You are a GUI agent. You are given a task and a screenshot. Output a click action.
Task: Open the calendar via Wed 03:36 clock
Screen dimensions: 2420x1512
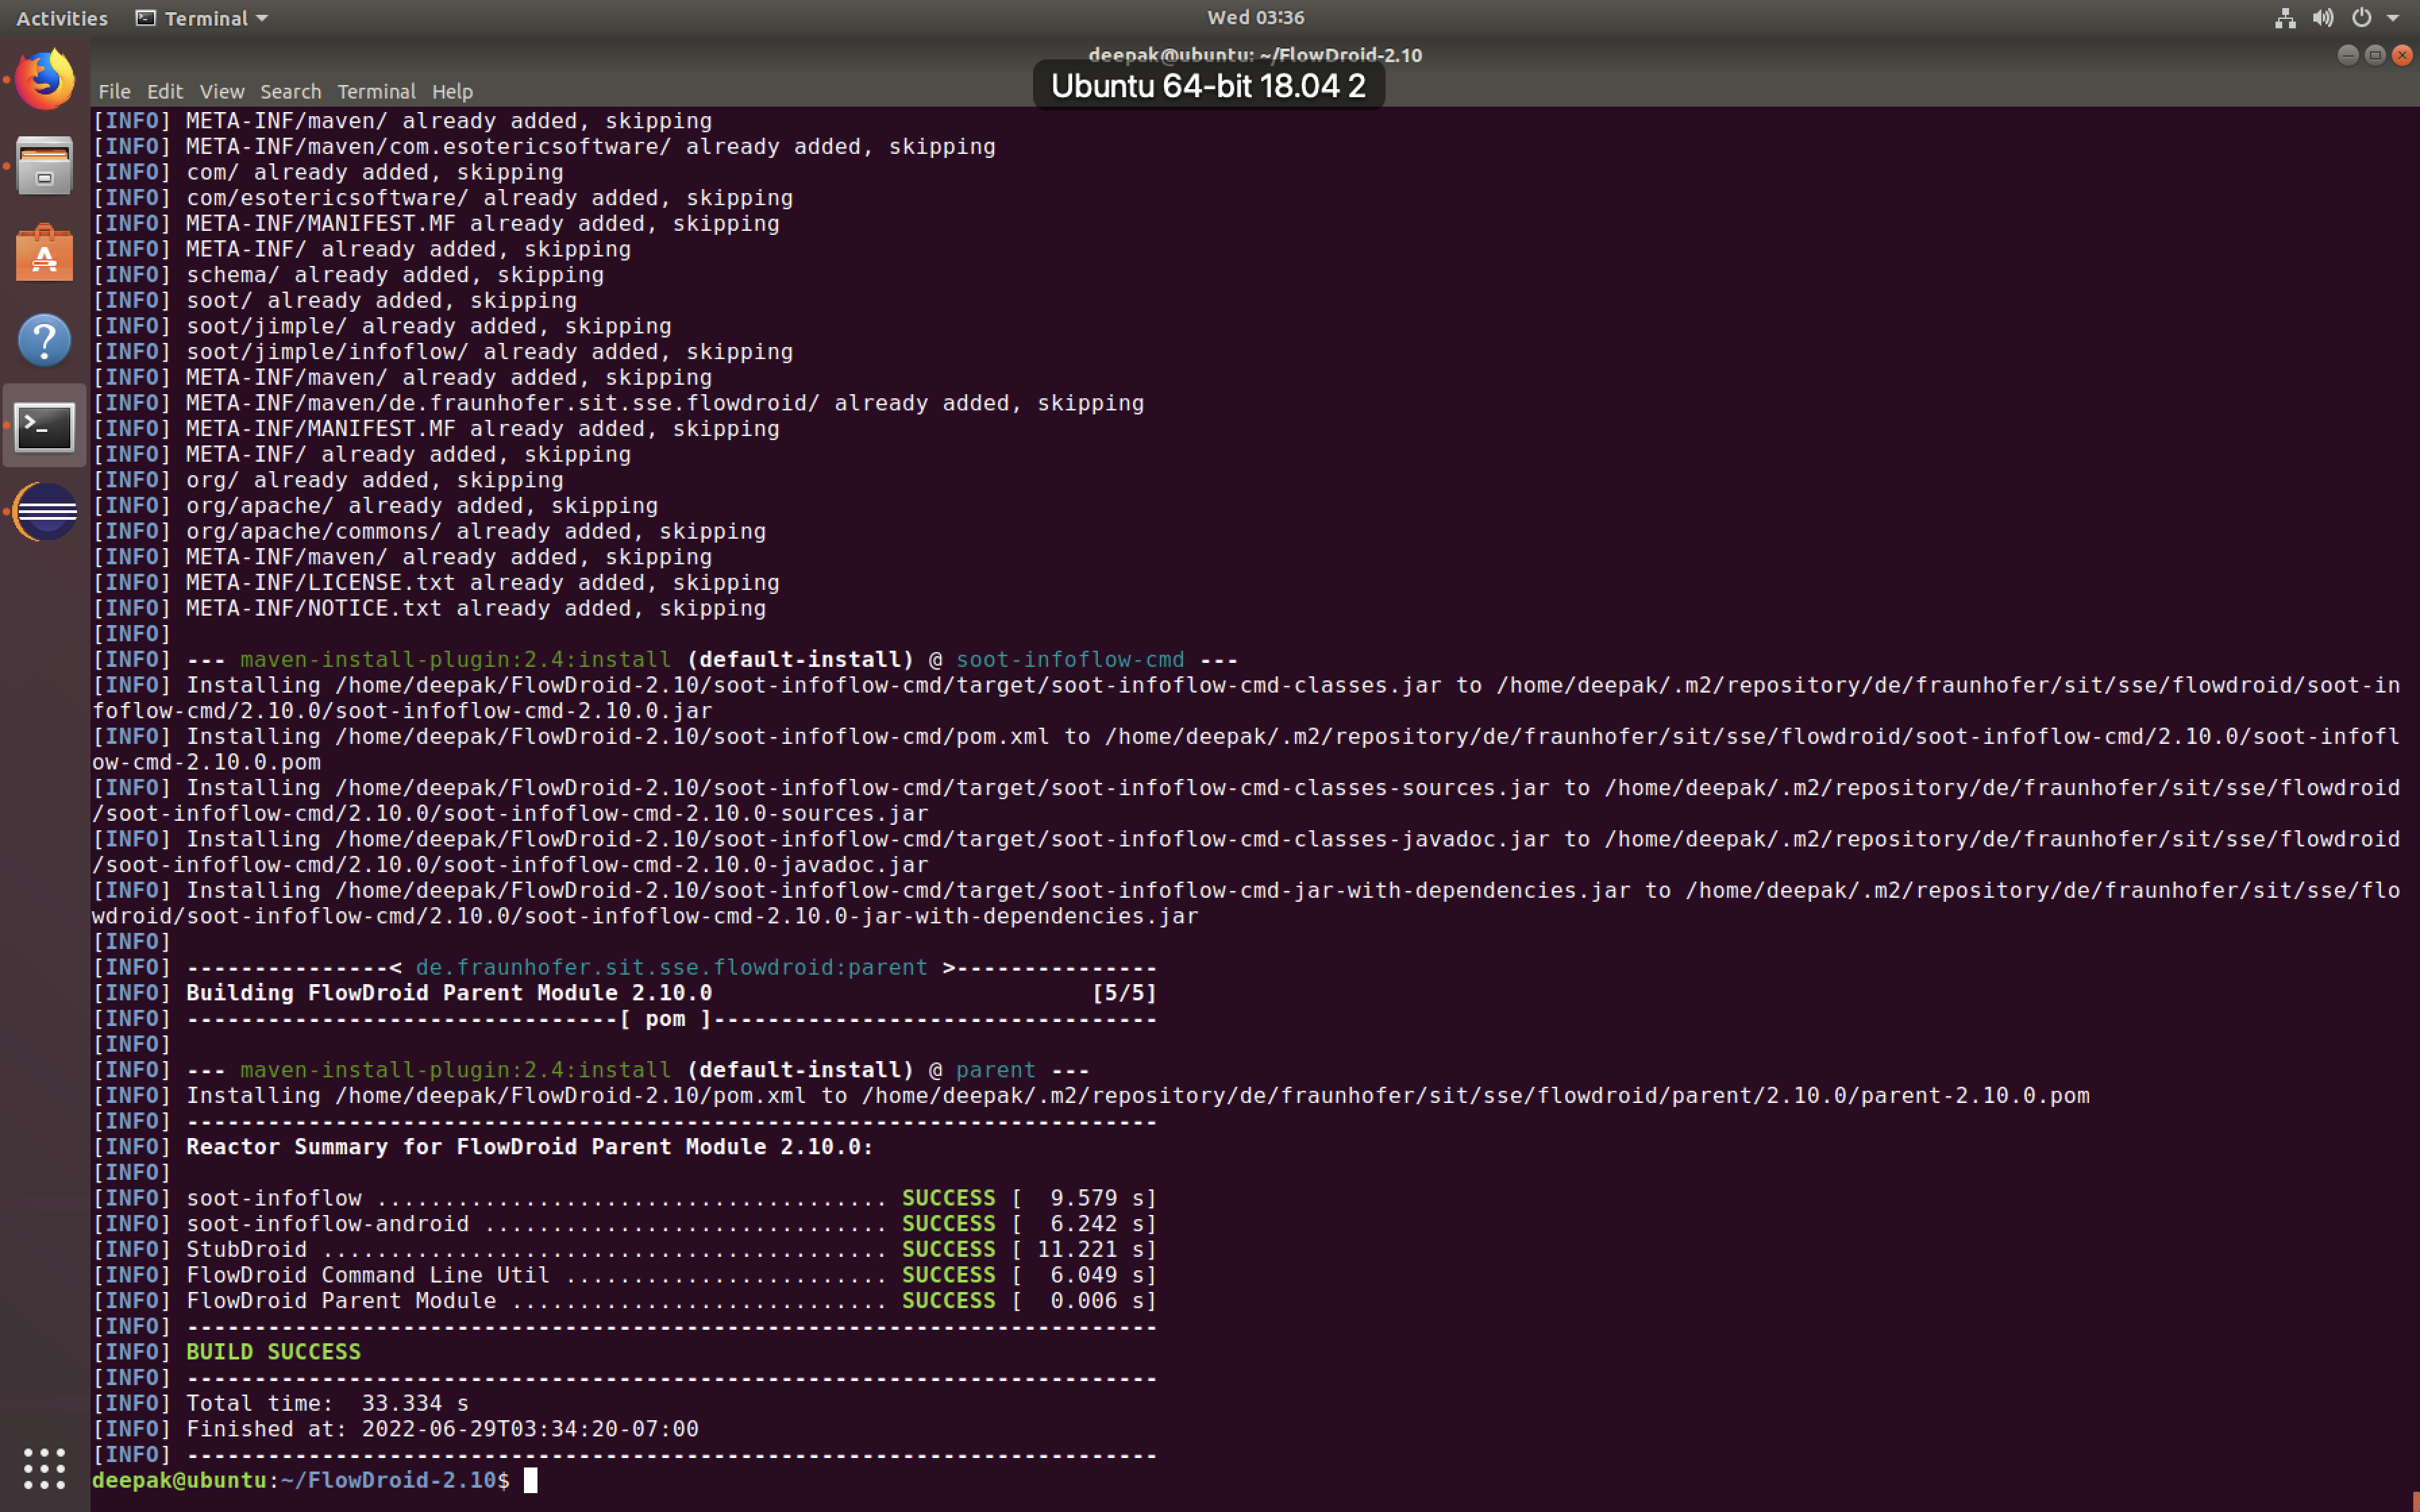pos(1255,17)
